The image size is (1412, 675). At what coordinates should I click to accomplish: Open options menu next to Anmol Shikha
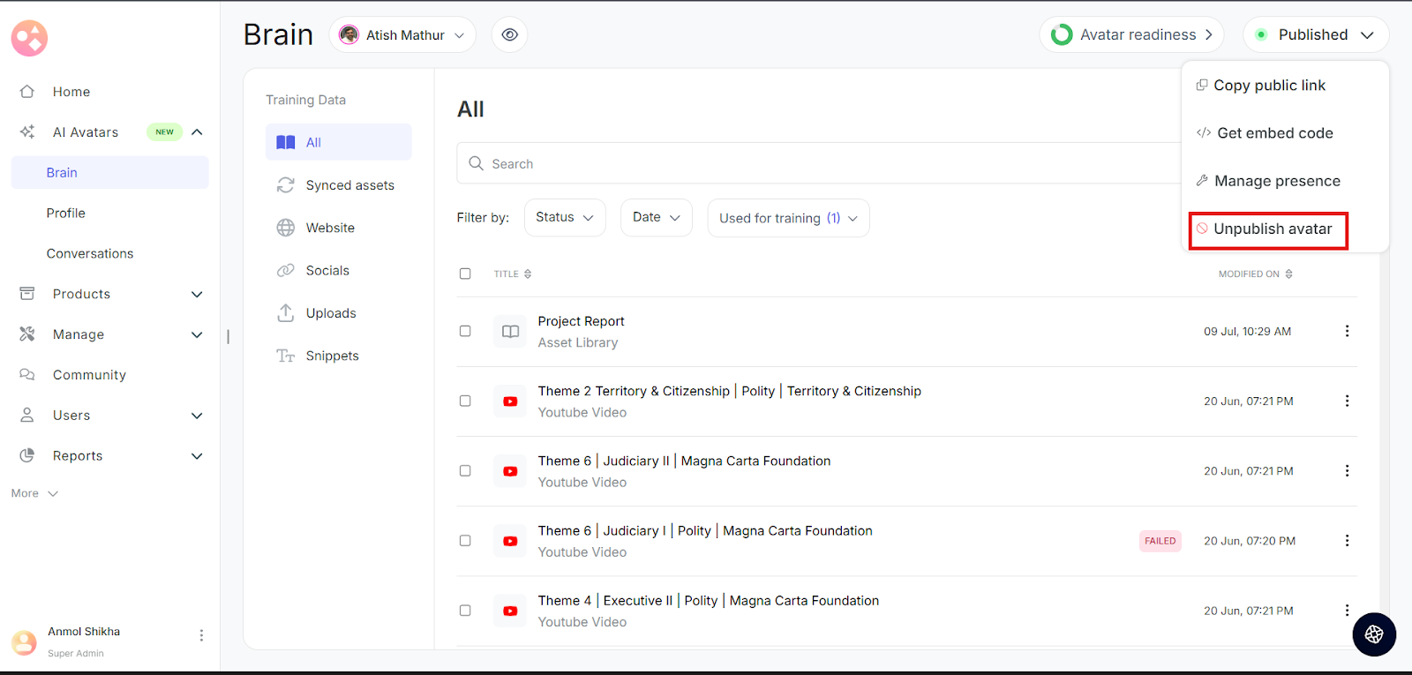[x=201, y=635]
